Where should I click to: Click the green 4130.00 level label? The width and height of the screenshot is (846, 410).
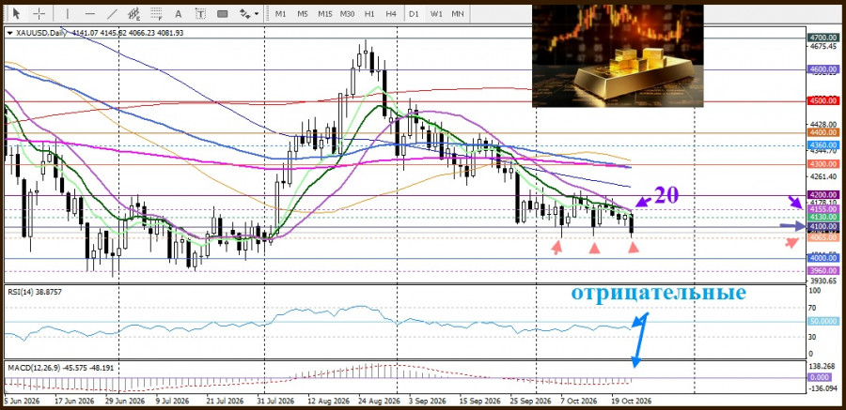click(822, 217)
